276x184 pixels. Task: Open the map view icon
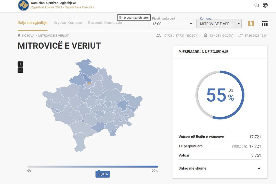(x=251, y=23)
